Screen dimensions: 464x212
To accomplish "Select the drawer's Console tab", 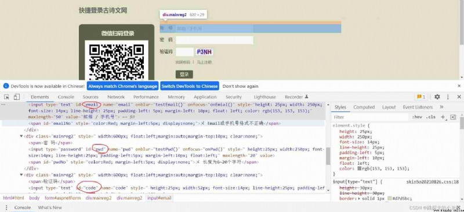I will point(23,207).
